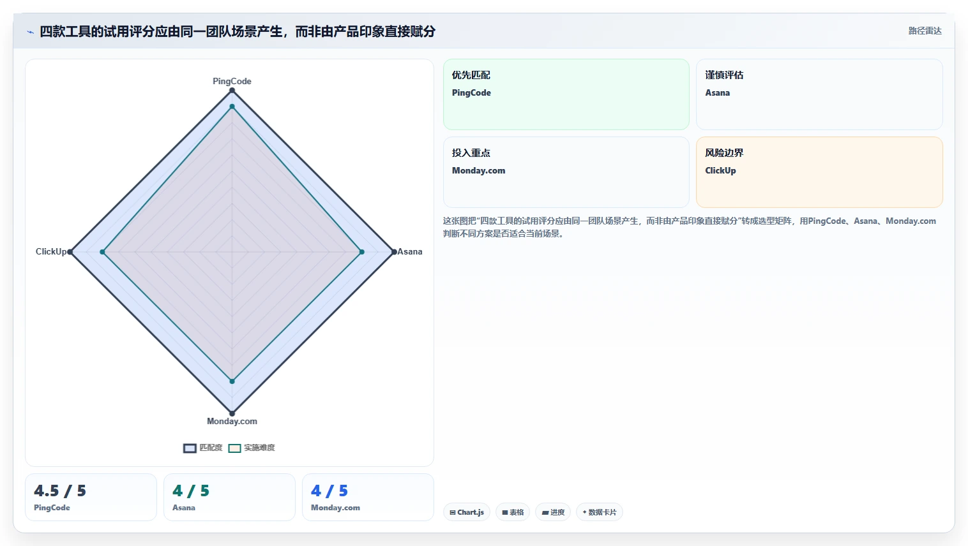968x546 pixels.
Task: Click the ClickUp axis label on radar chart
Action: (51, 251)
